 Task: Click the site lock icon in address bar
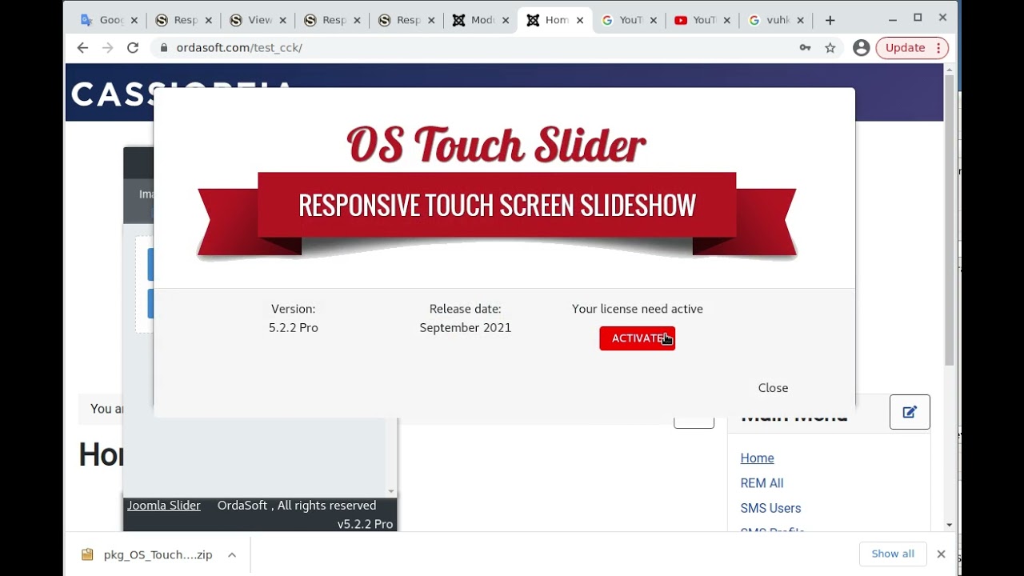(164, 48)
